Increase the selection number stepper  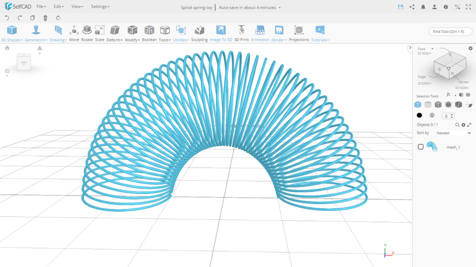pyautogui.click(x=452, y=114)
